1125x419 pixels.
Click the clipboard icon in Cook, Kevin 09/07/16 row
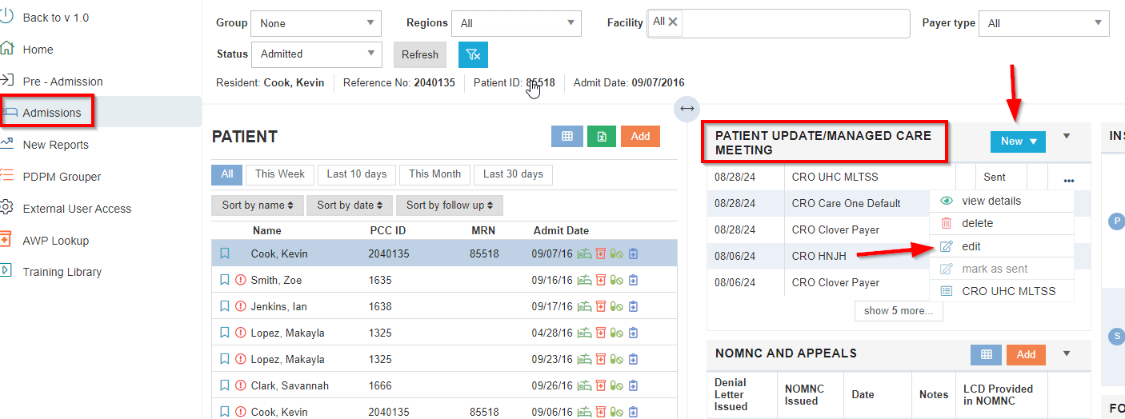[633, 254]
